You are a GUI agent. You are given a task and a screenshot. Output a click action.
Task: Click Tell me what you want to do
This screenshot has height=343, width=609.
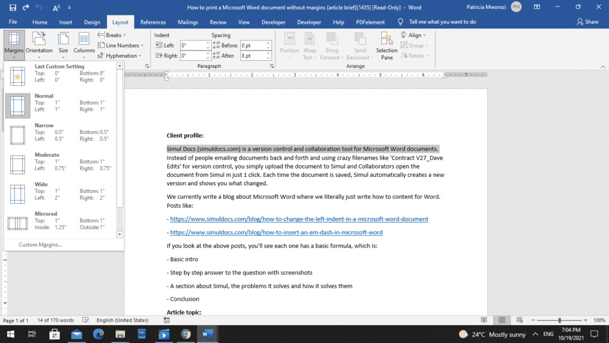442,22
